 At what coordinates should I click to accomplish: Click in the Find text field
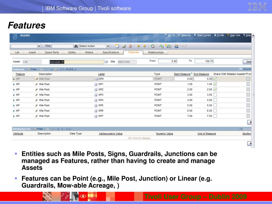63,46
